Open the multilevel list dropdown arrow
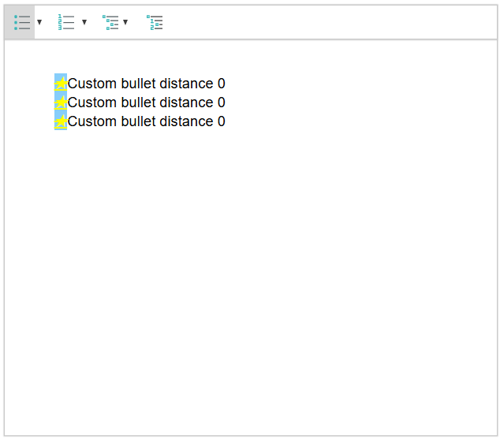Viewport: 500px width, 440px height. point(125,22)
